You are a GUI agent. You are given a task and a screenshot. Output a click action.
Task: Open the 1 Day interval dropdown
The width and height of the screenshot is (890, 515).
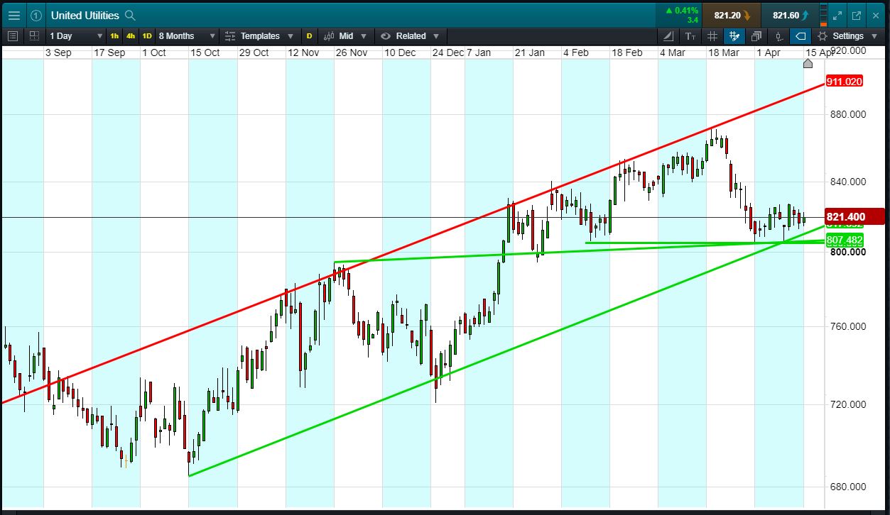pyautogui.click(x=75, y=35)
